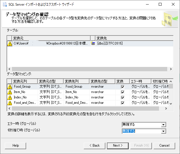Toggle the 変換 checkbox for Item_No
The width and height of the screenshot is (180, 154).
123,92
